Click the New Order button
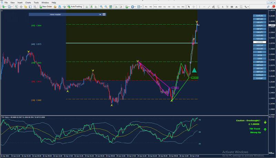The height and width of the screenshot is (158, 276). 46,7
